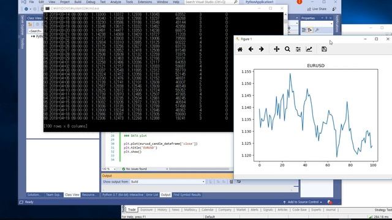Screen dimensions: 392x220
Task: Click the Class View search box
Action: [36, 31]
